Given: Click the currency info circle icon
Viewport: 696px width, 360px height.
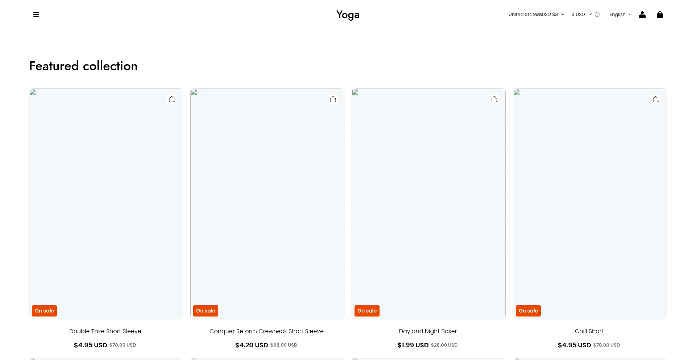Looking at the screenshot, I should tap(597, 15).
